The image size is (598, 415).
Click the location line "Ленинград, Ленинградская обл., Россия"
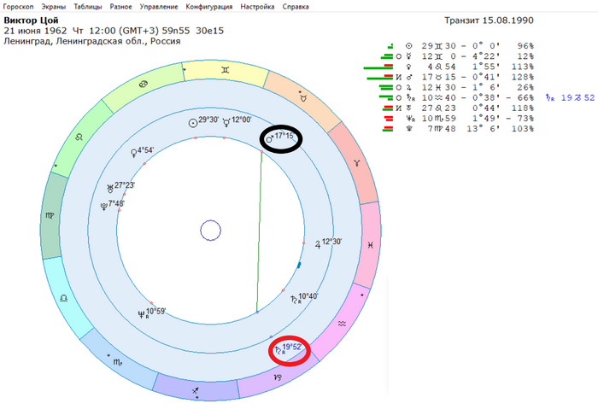(92, 41)
